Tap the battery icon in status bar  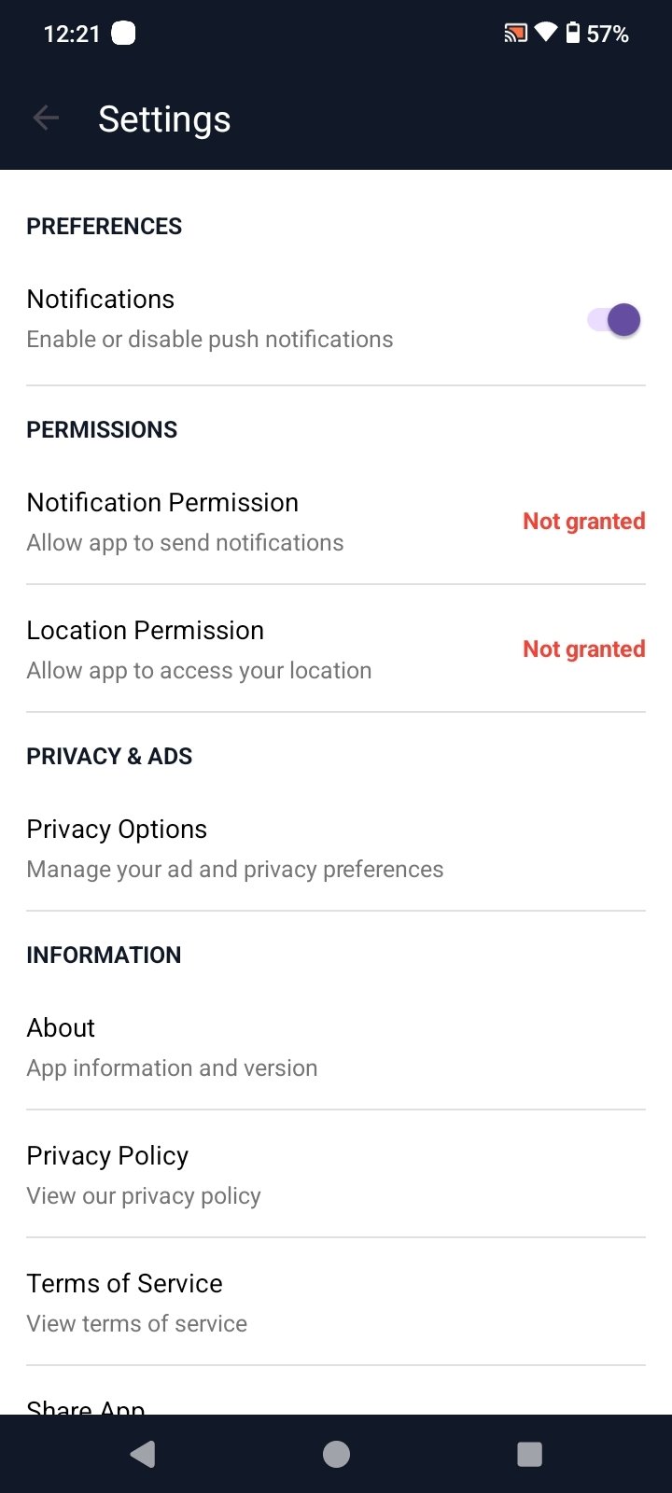572,34
